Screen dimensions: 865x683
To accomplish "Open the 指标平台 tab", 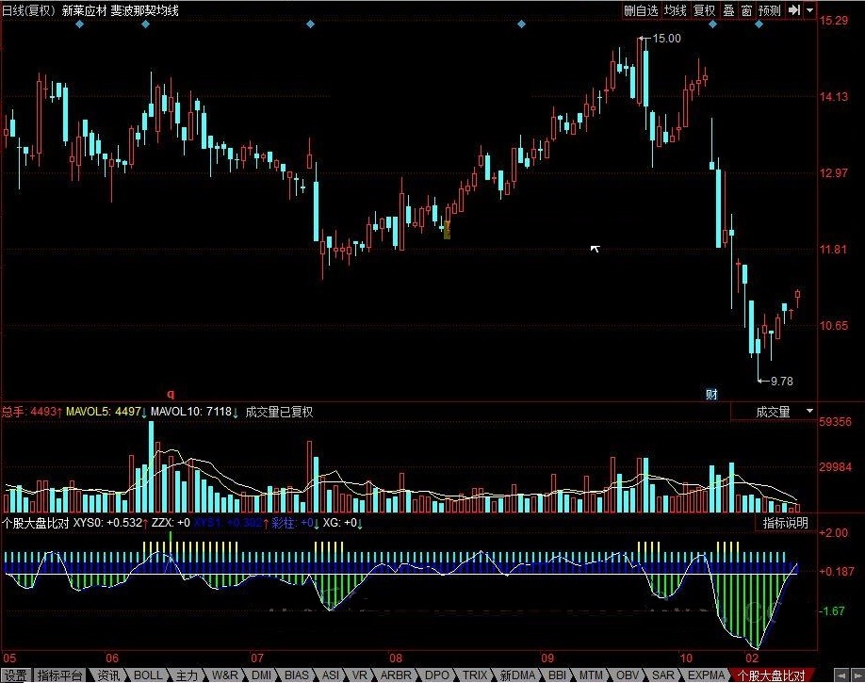I will 59,675.
